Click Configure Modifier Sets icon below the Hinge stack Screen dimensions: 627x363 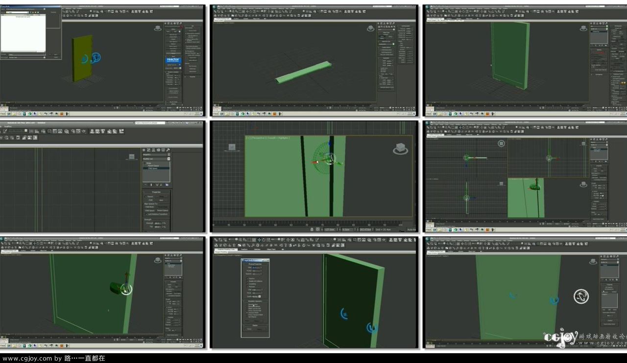(167, 185)
